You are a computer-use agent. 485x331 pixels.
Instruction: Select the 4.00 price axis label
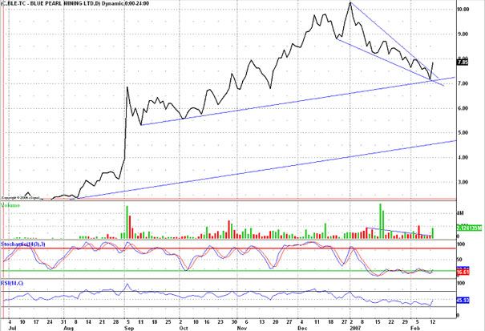pyautogui.click(x=463, y=157)
